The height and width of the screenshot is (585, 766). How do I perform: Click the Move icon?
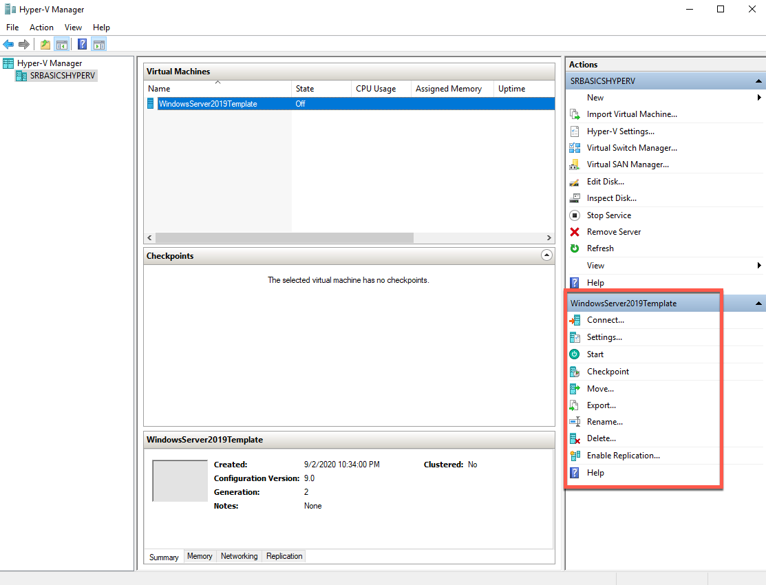click(575, 389)
